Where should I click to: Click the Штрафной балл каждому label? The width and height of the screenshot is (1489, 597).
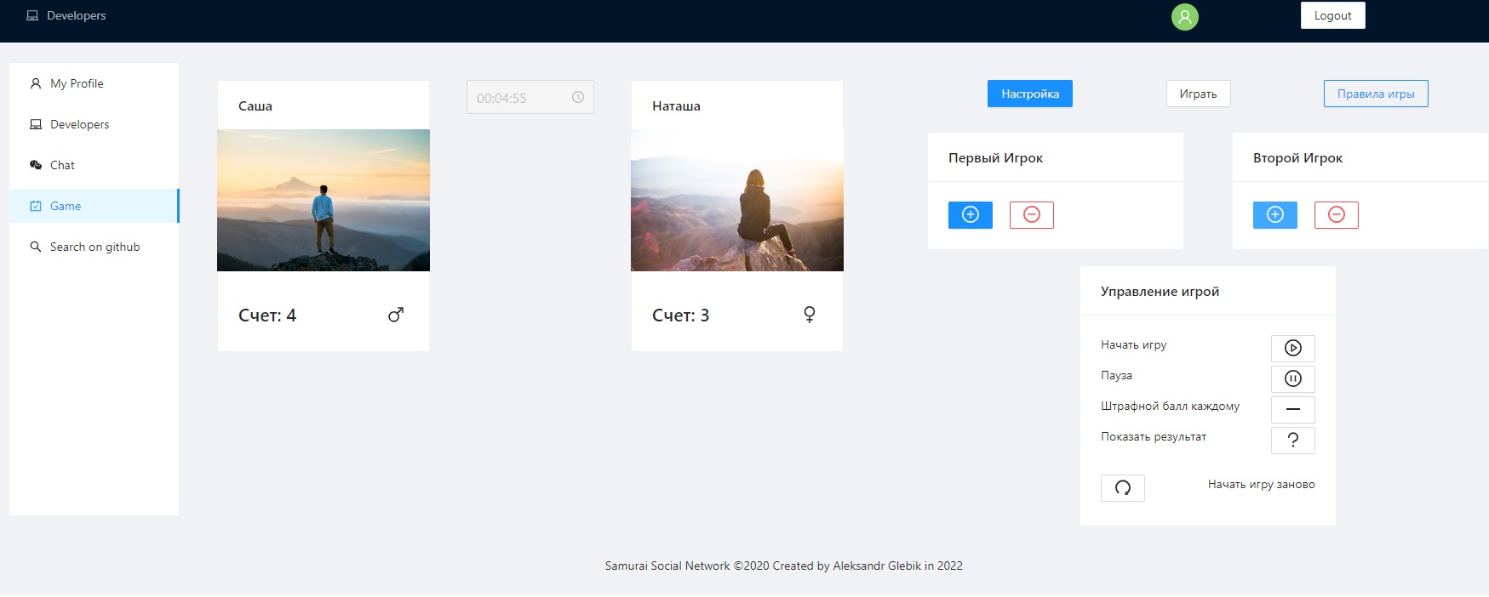point(1170,406)
